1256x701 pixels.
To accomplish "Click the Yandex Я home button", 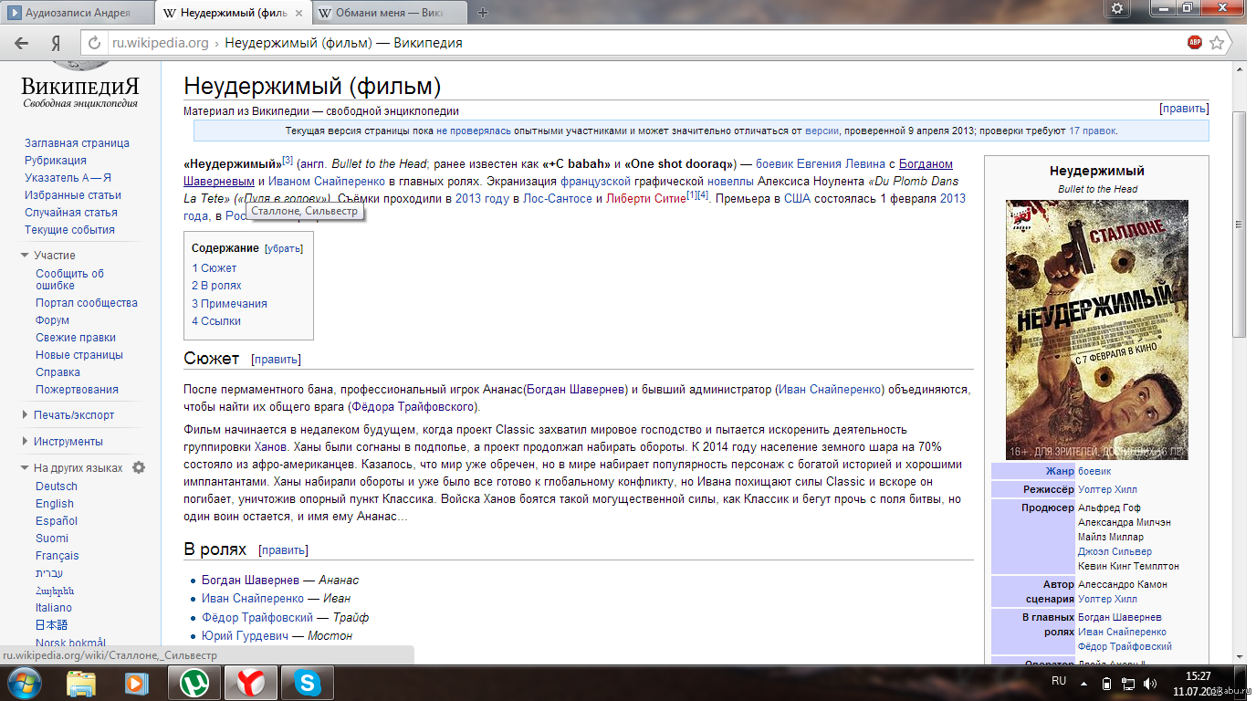I will pos(56,43).
